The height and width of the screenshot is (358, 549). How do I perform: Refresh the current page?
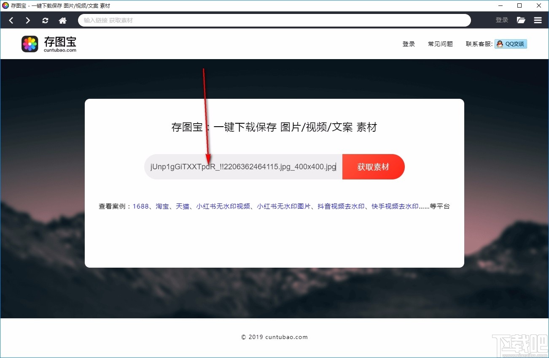tap(45, 20)
